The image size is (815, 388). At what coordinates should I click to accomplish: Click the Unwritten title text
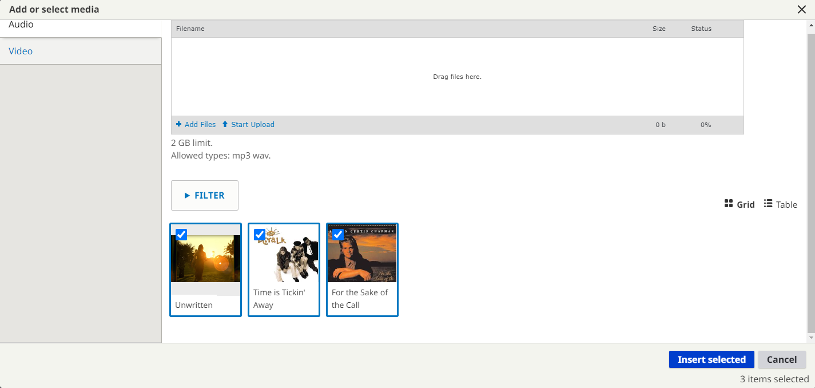click(x=194, y=305)
